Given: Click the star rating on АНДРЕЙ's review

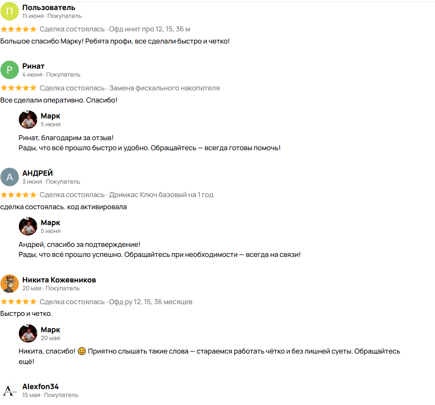Looking at the screenshot, I should pyautogui.click(x=18, y=195).
